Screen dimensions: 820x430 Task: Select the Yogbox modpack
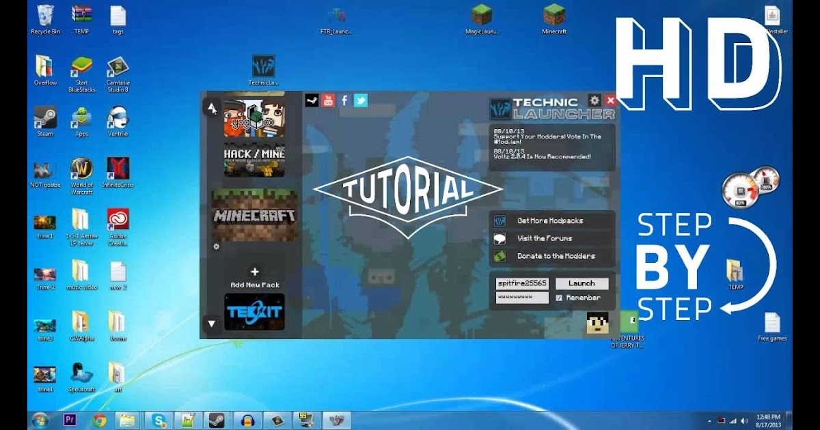tap(254, 118)
